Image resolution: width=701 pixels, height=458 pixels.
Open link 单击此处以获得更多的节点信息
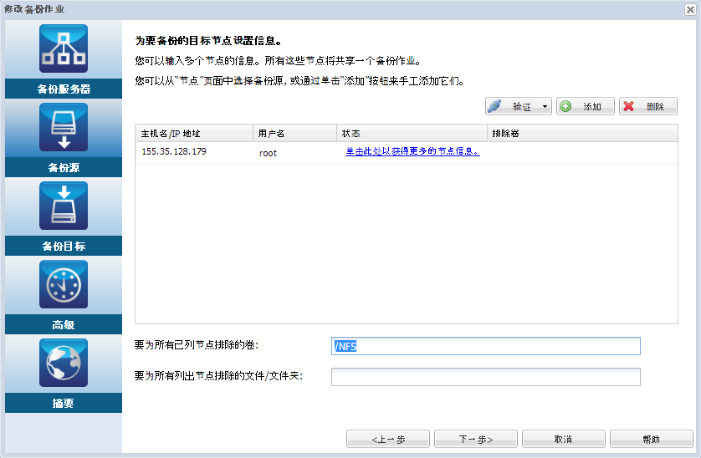coord(412,151)
